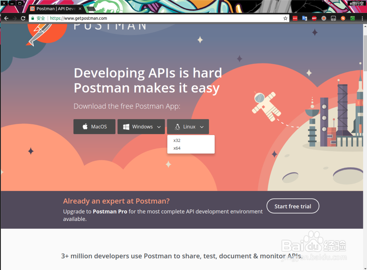This screenshot has width=367, height=270.
Task: Reload the page with the refresh icon
Action: [23, 18]
